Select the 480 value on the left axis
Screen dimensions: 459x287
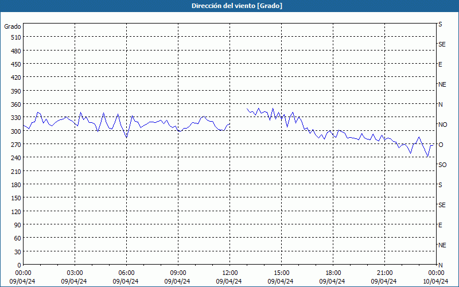click(16, 51)
